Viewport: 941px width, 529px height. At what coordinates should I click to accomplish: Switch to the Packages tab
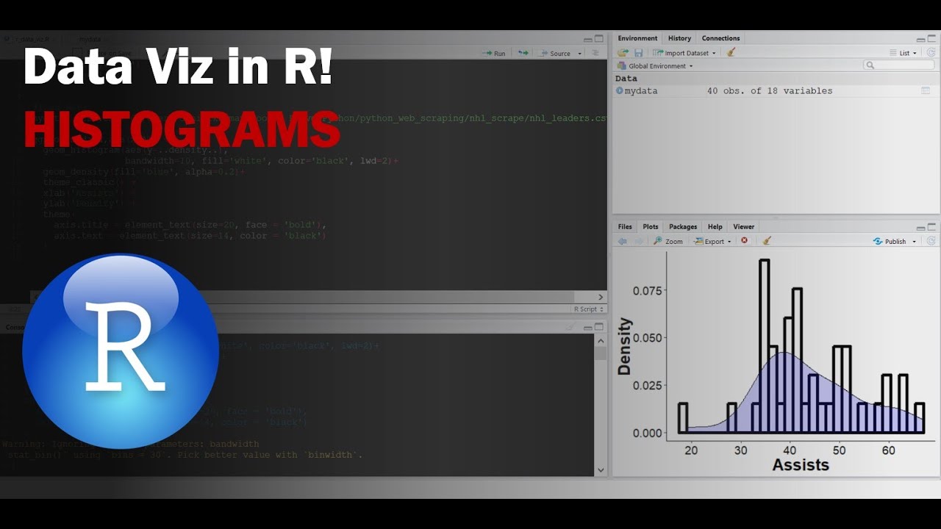click(683, 227)
